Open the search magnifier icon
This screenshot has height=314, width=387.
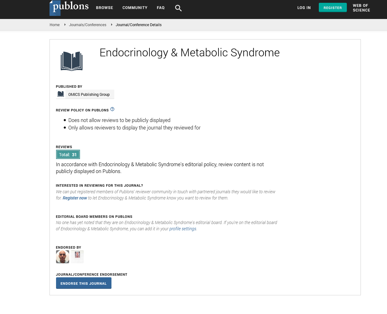tap(178, 8)
